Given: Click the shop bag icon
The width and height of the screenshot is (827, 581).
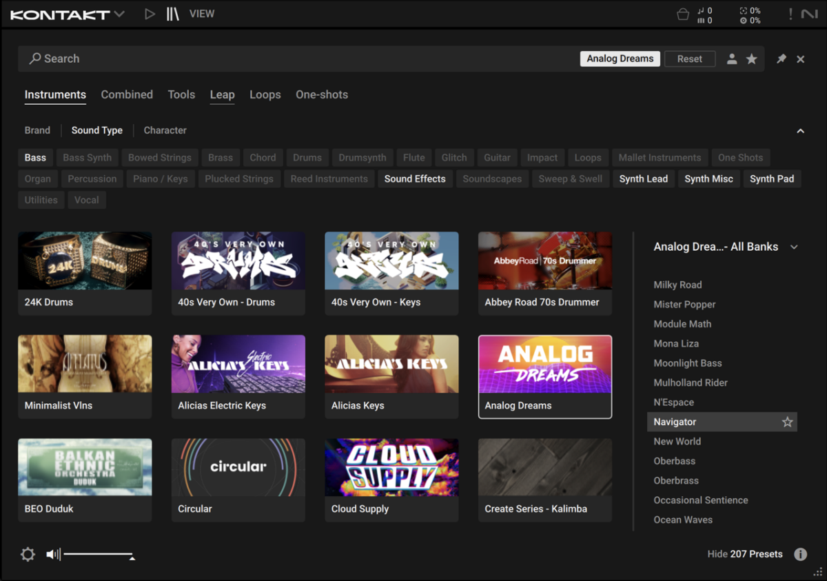Looking at the screenshot, I should tap(682, 14).
